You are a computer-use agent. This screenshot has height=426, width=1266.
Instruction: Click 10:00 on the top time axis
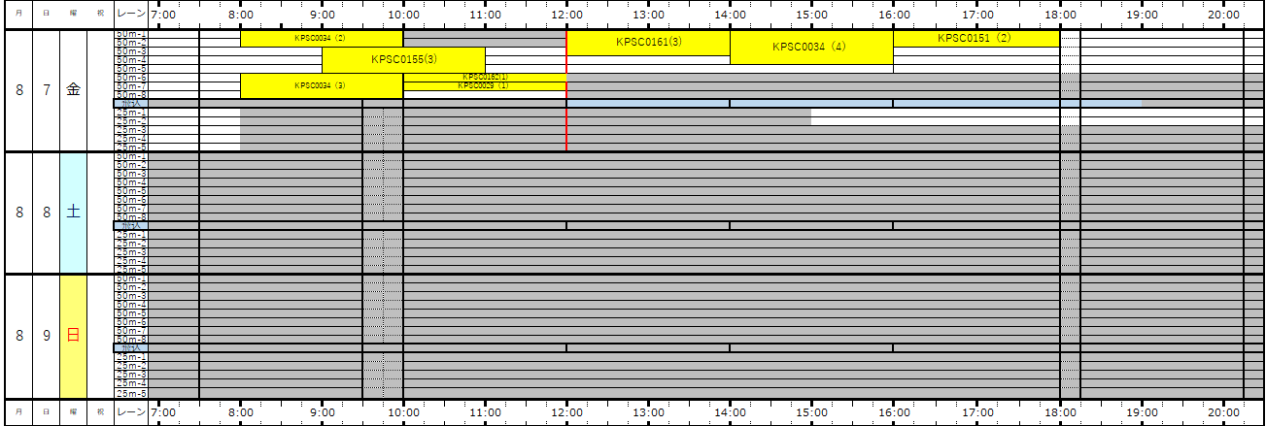(x=403, y=15)
